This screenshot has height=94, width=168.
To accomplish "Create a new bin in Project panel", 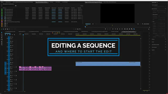I will coord(78,29).
